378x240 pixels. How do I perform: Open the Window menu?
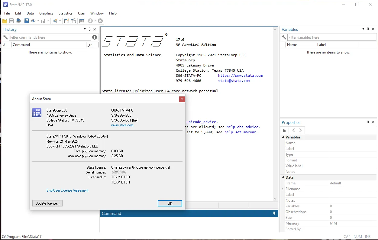[x=97, y=13]
